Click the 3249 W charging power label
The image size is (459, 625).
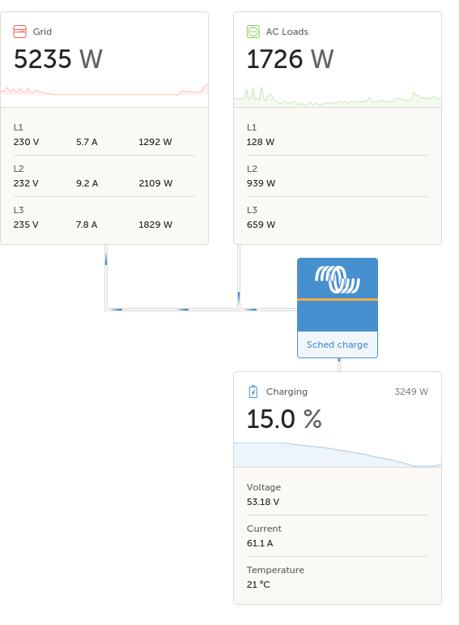click(411, 392)
